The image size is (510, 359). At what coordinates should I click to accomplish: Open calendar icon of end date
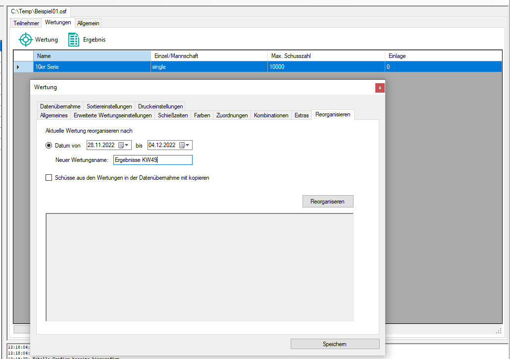(182, 145)
